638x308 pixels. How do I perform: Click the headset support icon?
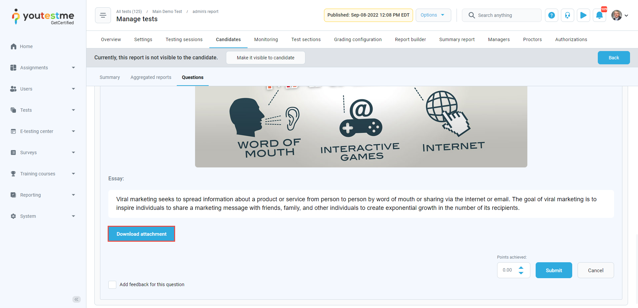click(x=567, y=15)
